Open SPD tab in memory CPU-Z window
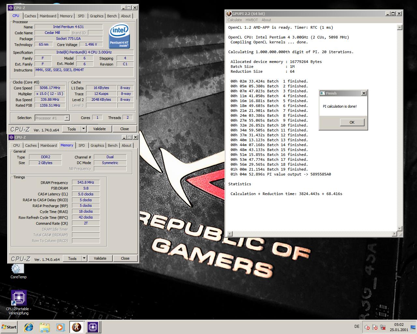This screenshot has height=334, width=417. (x=82, y=145)
